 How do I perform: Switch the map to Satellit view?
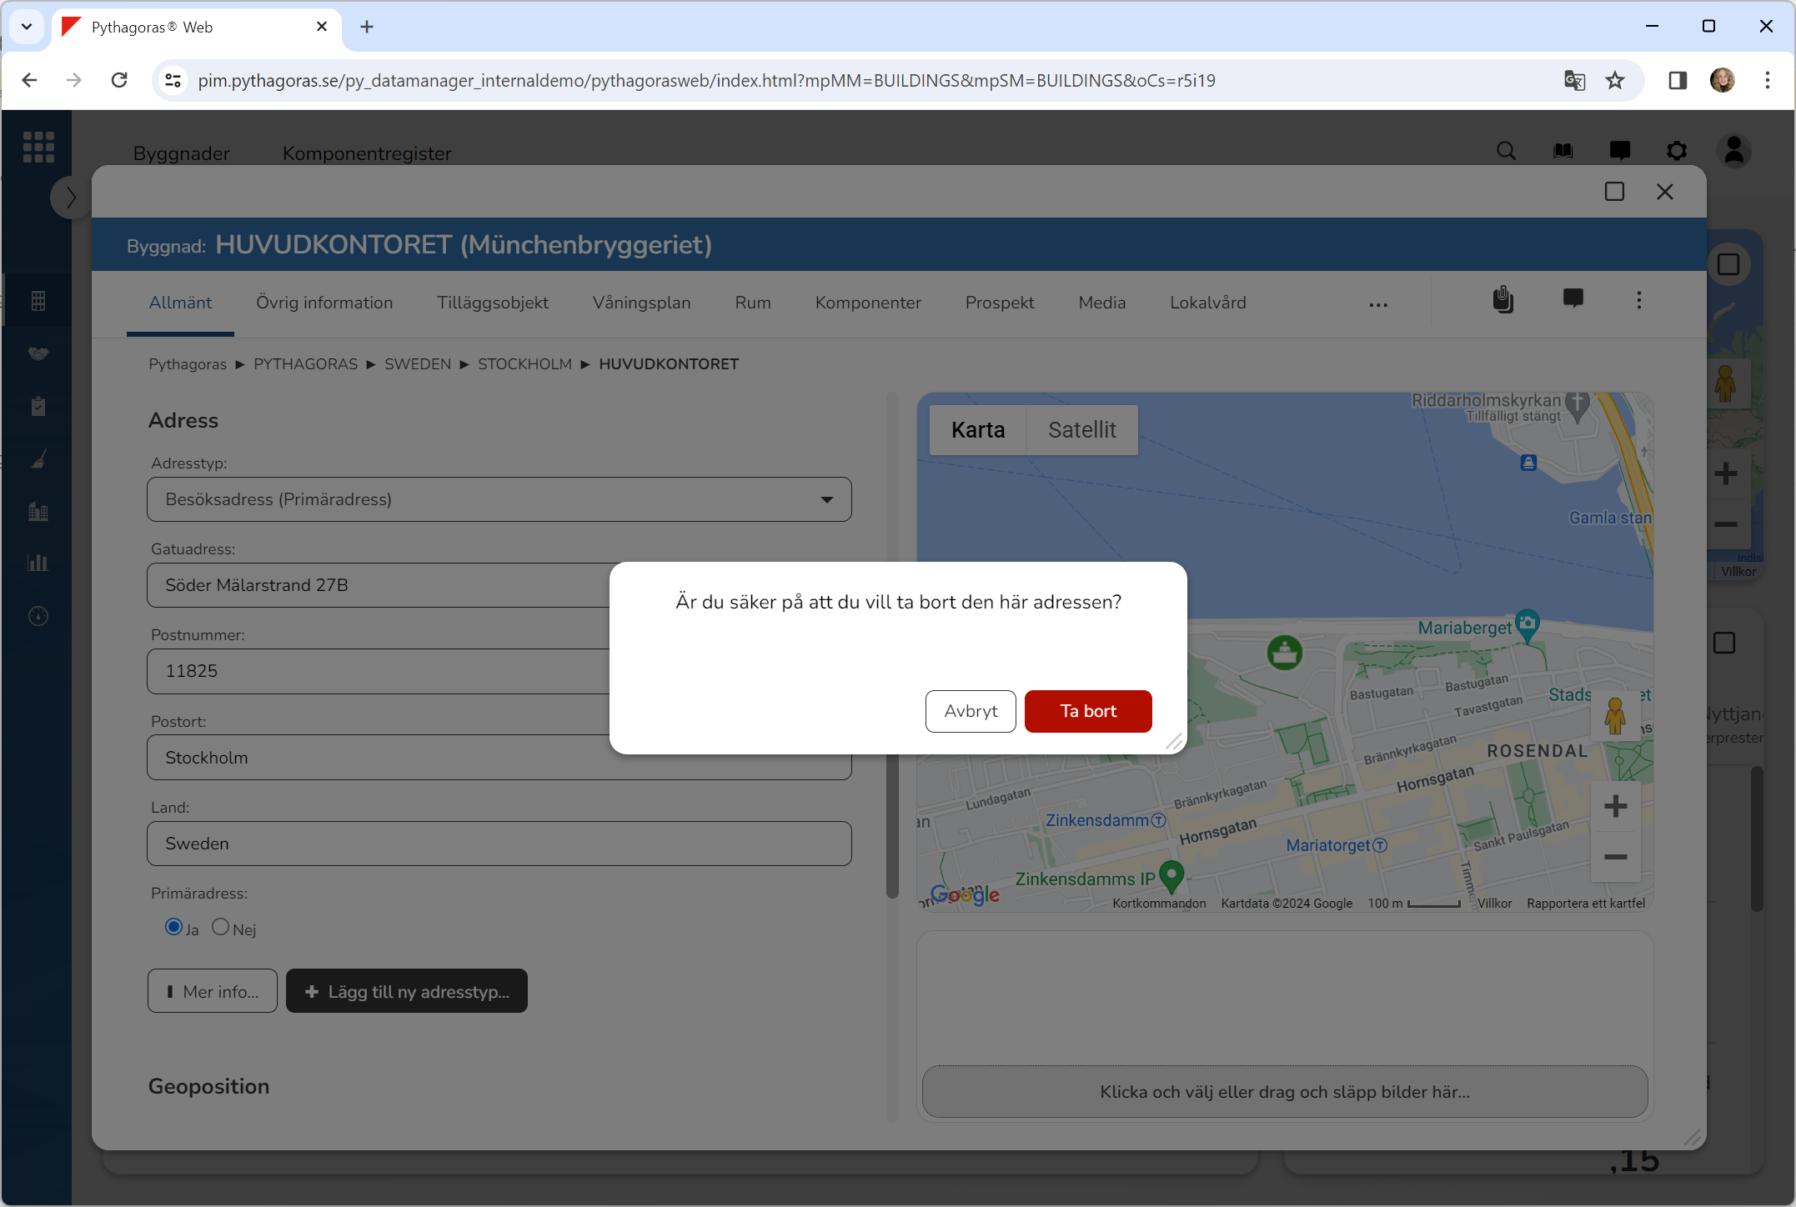click(x=1081, y=430)
